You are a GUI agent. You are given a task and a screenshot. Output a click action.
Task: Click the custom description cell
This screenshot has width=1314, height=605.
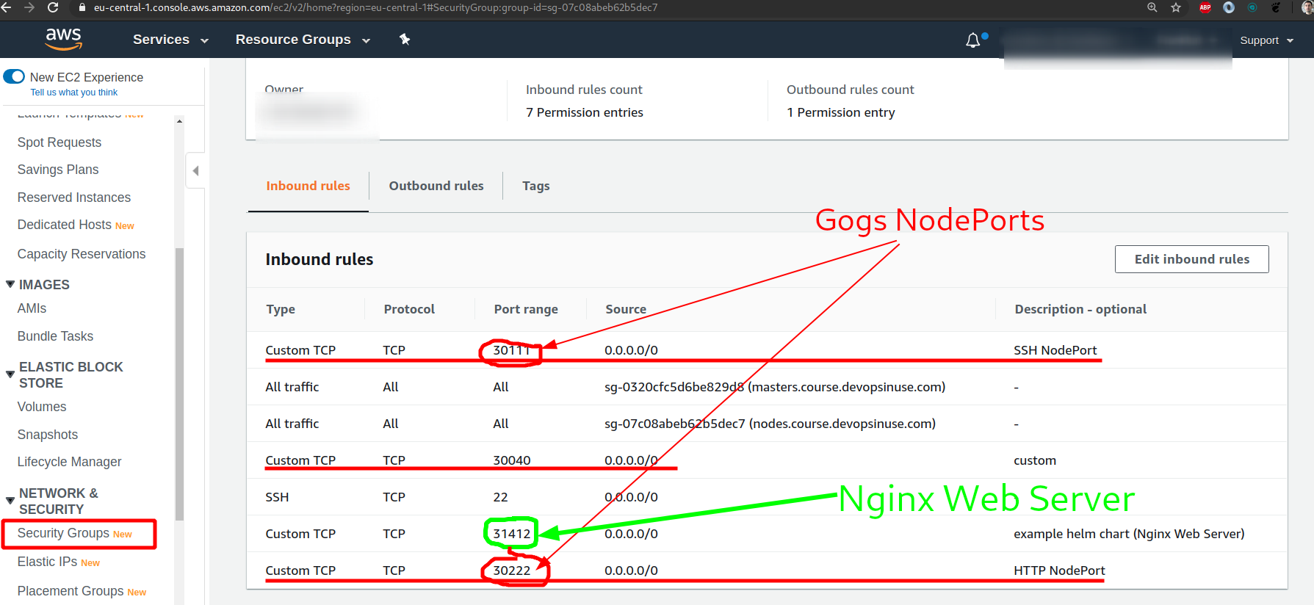[1035, 460]
